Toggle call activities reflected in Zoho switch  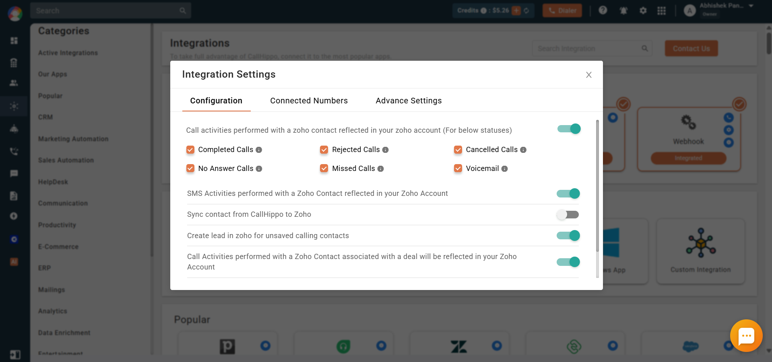click(x=569, y=129)
